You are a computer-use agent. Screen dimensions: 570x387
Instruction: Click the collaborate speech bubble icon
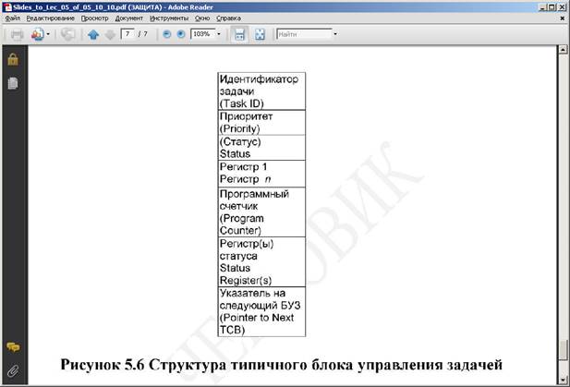(67, 34)
